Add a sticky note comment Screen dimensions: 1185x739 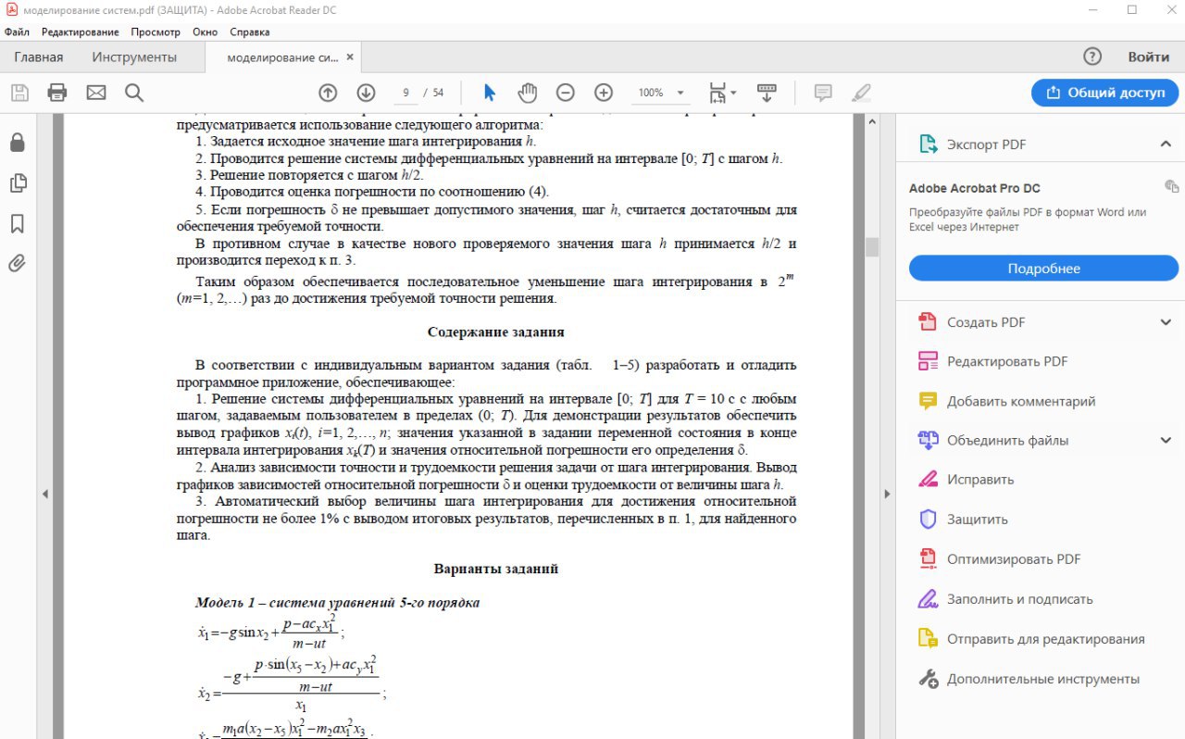[x=823, y=93]
